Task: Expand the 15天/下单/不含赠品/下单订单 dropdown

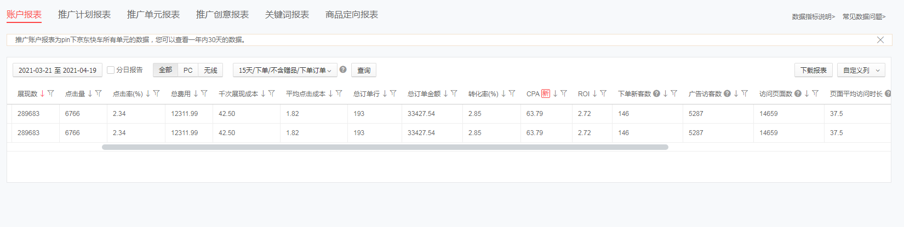Action: 285,70
